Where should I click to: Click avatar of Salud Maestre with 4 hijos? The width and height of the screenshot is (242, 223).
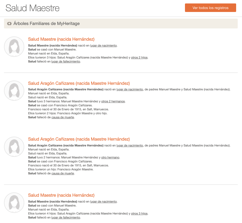tap(14, 203)
